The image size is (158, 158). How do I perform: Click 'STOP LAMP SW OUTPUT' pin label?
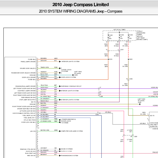pos(27,100)
